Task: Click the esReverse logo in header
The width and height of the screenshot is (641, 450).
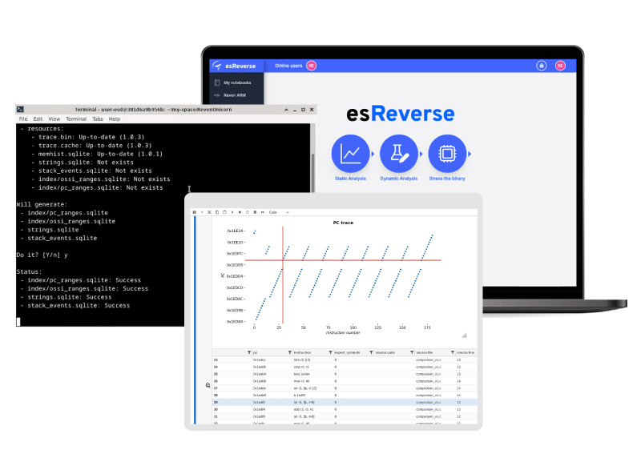Action: tap(235, 66)
